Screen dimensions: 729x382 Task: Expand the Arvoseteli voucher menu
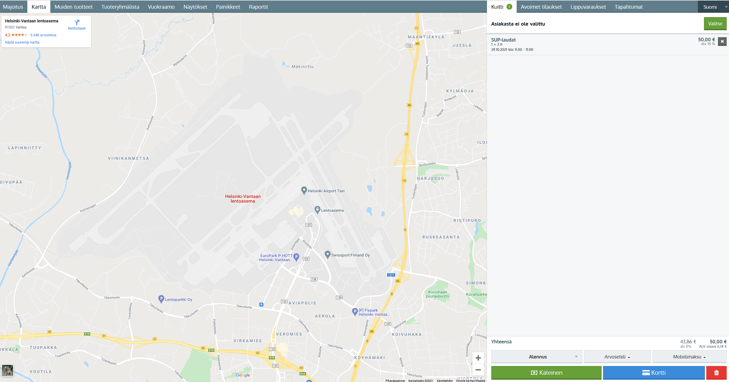(617, 357)
